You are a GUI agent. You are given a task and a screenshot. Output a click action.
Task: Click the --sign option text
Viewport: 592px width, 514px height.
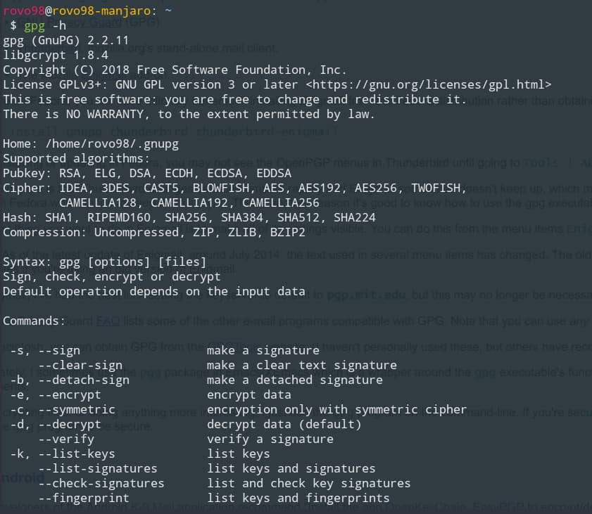(59, 350)
